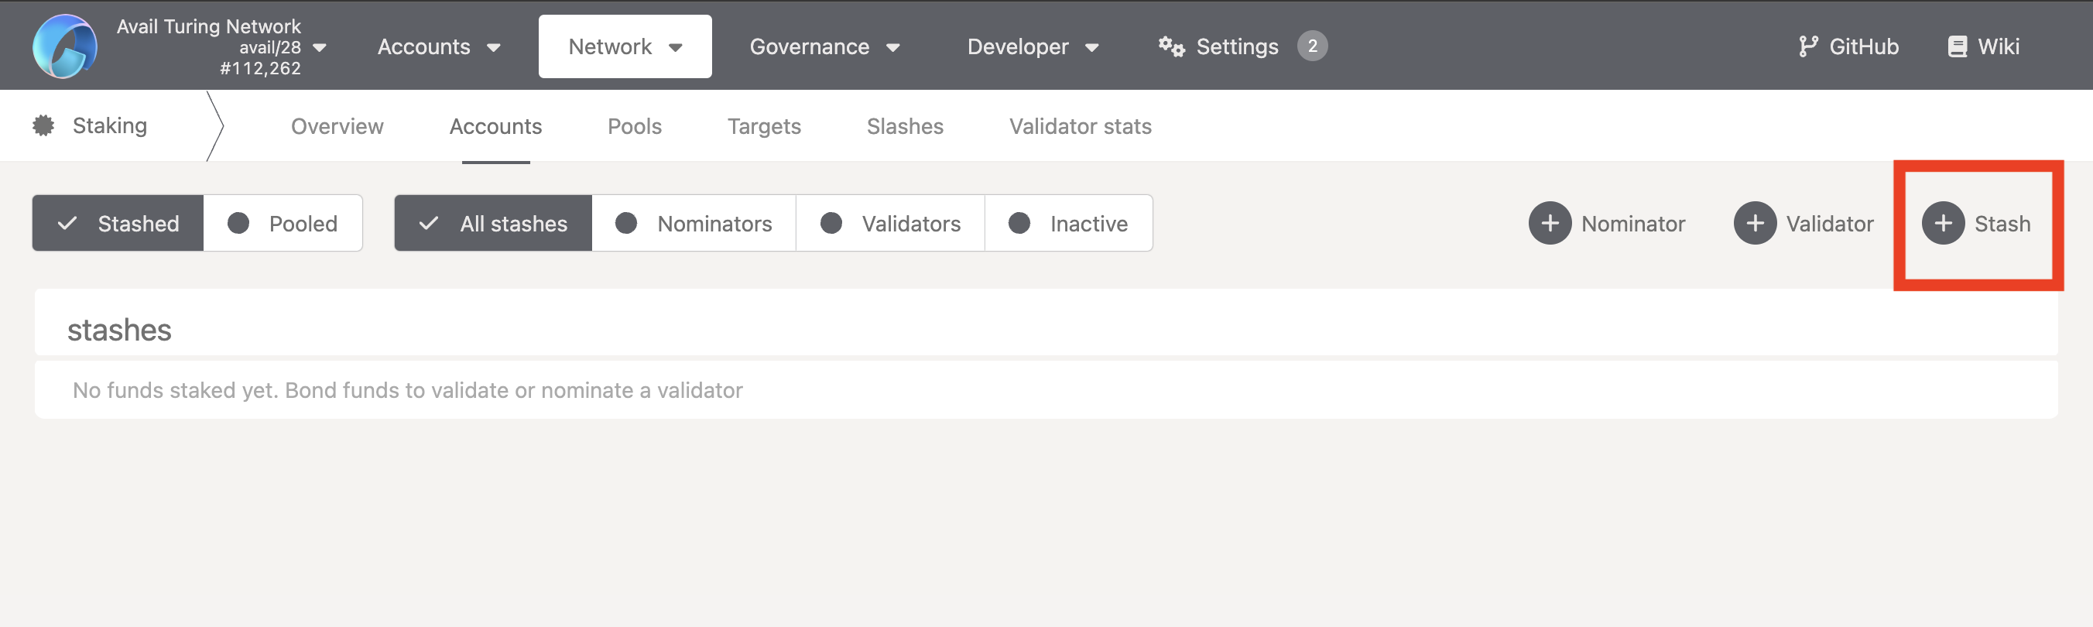The height and width of the screenshot is (627, 2093).
Task: Open the Governance dropdown menu
Action: (x=824, y=47)
